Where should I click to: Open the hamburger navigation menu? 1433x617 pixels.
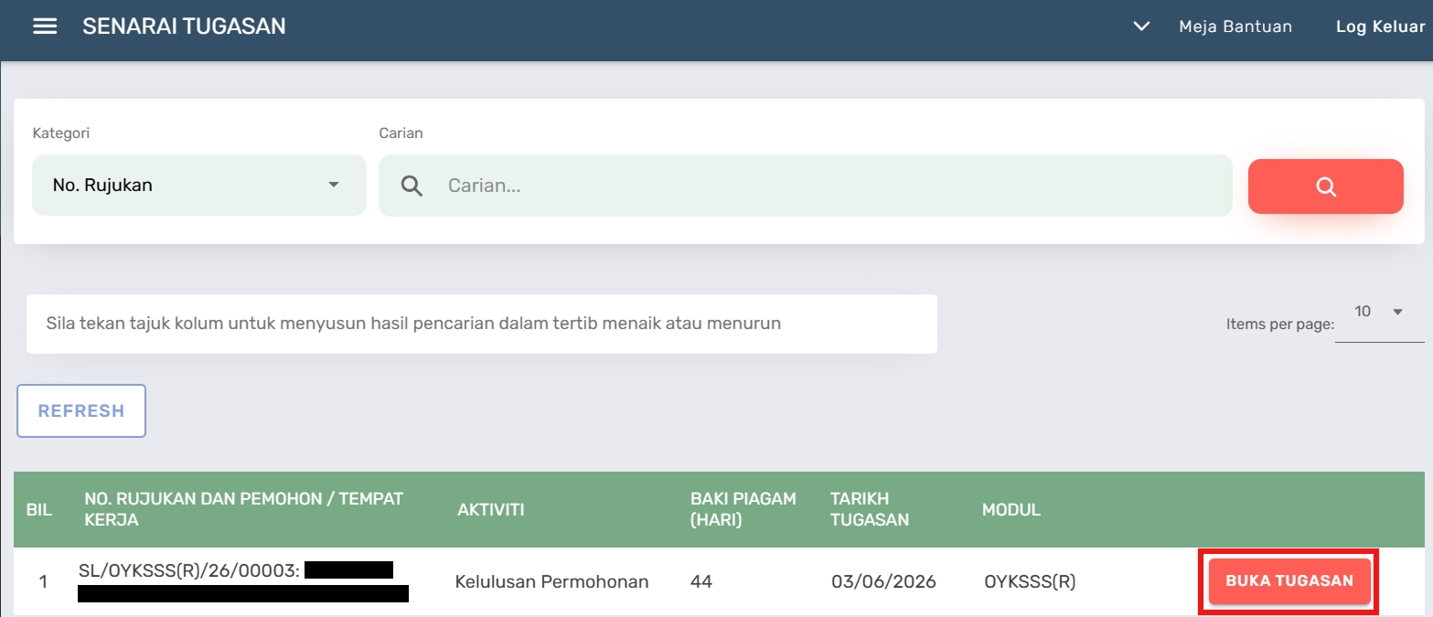click(45, 27)
